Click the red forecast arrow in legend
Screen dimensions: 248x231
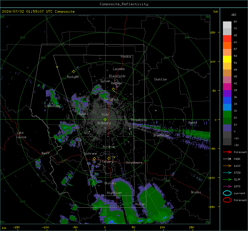[x=227, y=152]
